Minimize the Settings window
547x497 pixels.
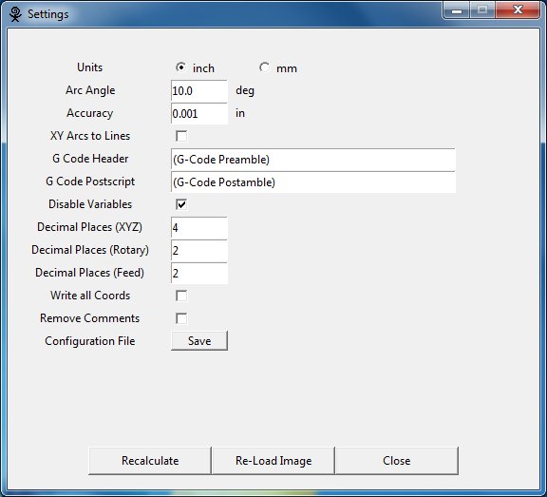(x=456, y=10)
